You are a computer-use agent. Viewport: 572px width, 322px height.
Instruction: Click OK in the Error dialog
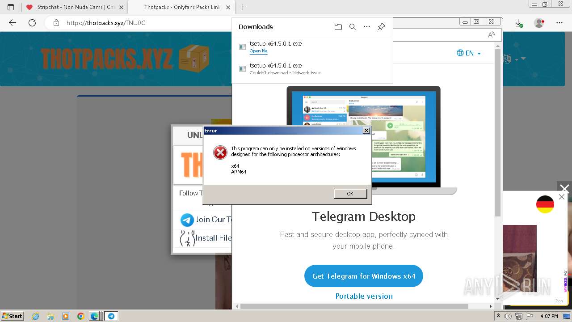pos(350,194)
